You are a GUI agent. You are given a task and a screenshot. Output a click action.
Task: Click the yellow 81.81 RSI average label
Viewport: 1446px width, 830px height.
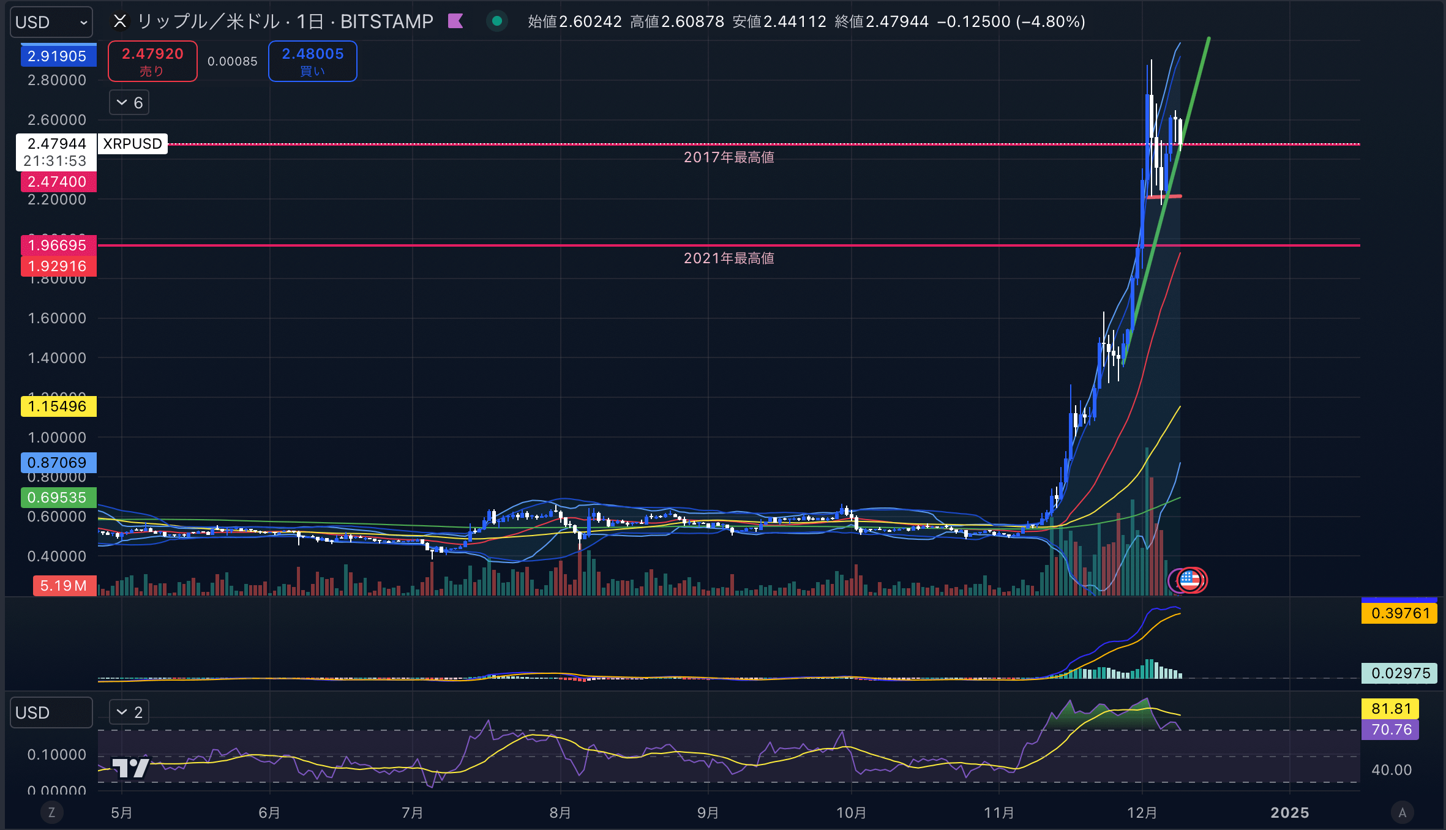(1390, 709)
